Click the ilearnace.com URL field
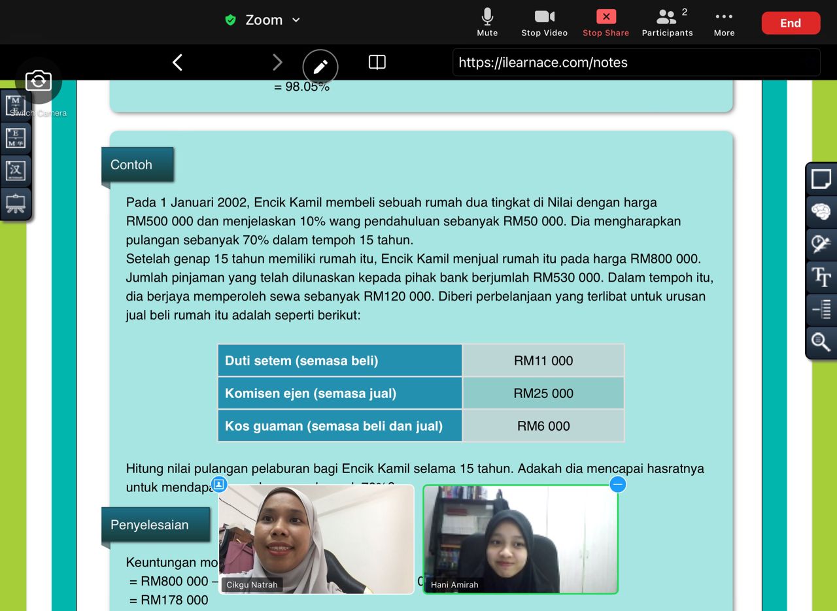 pyautogui.click(x=636, y=63)
